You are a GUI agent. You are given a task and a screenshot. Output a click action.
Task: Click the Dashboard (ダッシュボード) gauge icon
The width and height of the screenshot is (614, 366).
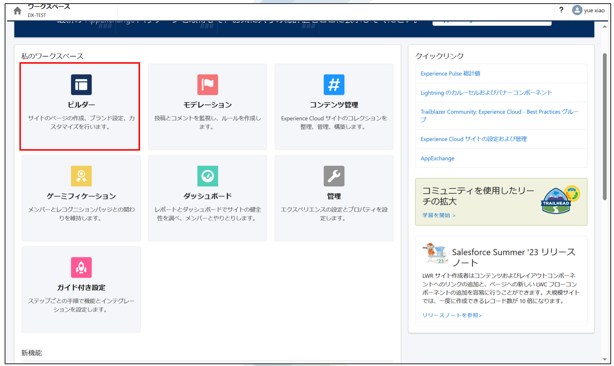(208, 176)
